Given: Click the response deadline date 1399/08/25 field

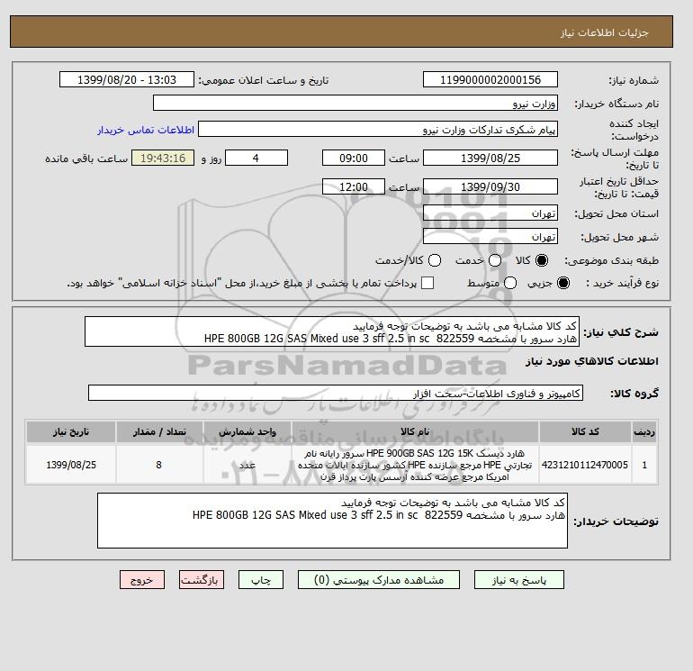Looking at the screenshot, I should (x=490, y=158).
